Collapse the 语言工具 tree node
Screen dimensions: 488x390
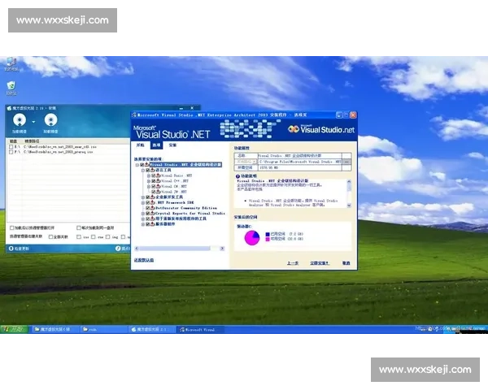[x=143, y=171]
